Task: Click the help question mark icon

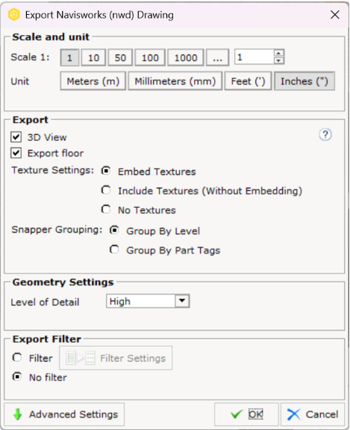Action: click(325, 135)
